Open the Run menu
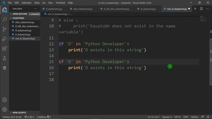Viewport: 212px width, 119px height. 50,3
